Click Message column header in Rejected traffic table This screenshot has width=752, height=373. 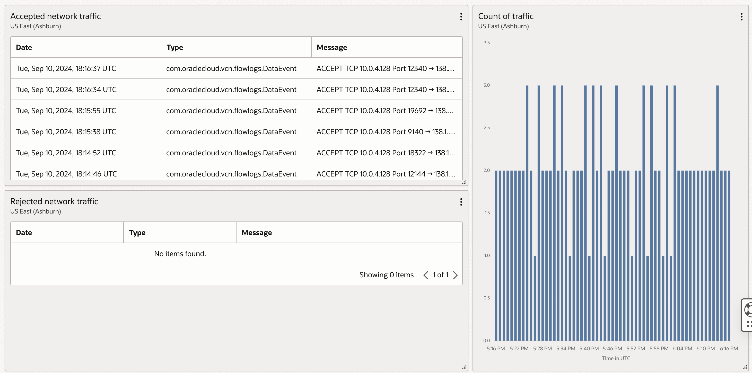[257, 233]
